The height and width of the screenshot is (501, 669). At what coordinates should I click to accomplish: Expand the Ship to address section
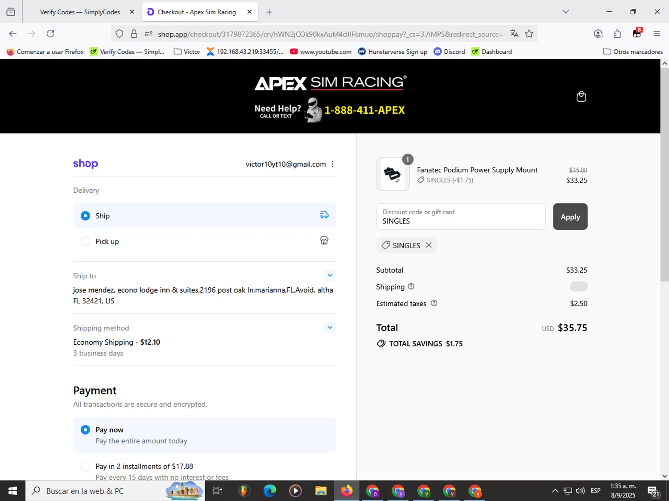330,275
